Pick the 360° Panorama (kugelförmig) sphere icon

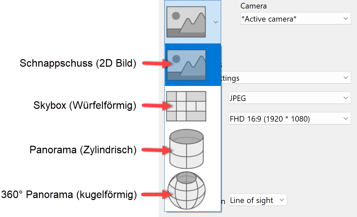pos(186,191)
